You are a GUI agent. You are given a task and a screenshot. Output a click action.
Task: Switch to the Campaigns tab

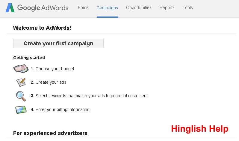107,8
